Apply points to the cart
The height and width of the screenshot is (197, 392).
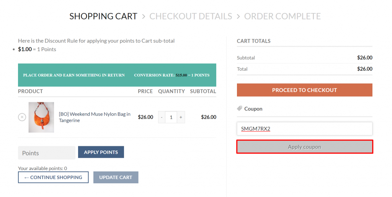pyautogui.click(x=101, y=152)
